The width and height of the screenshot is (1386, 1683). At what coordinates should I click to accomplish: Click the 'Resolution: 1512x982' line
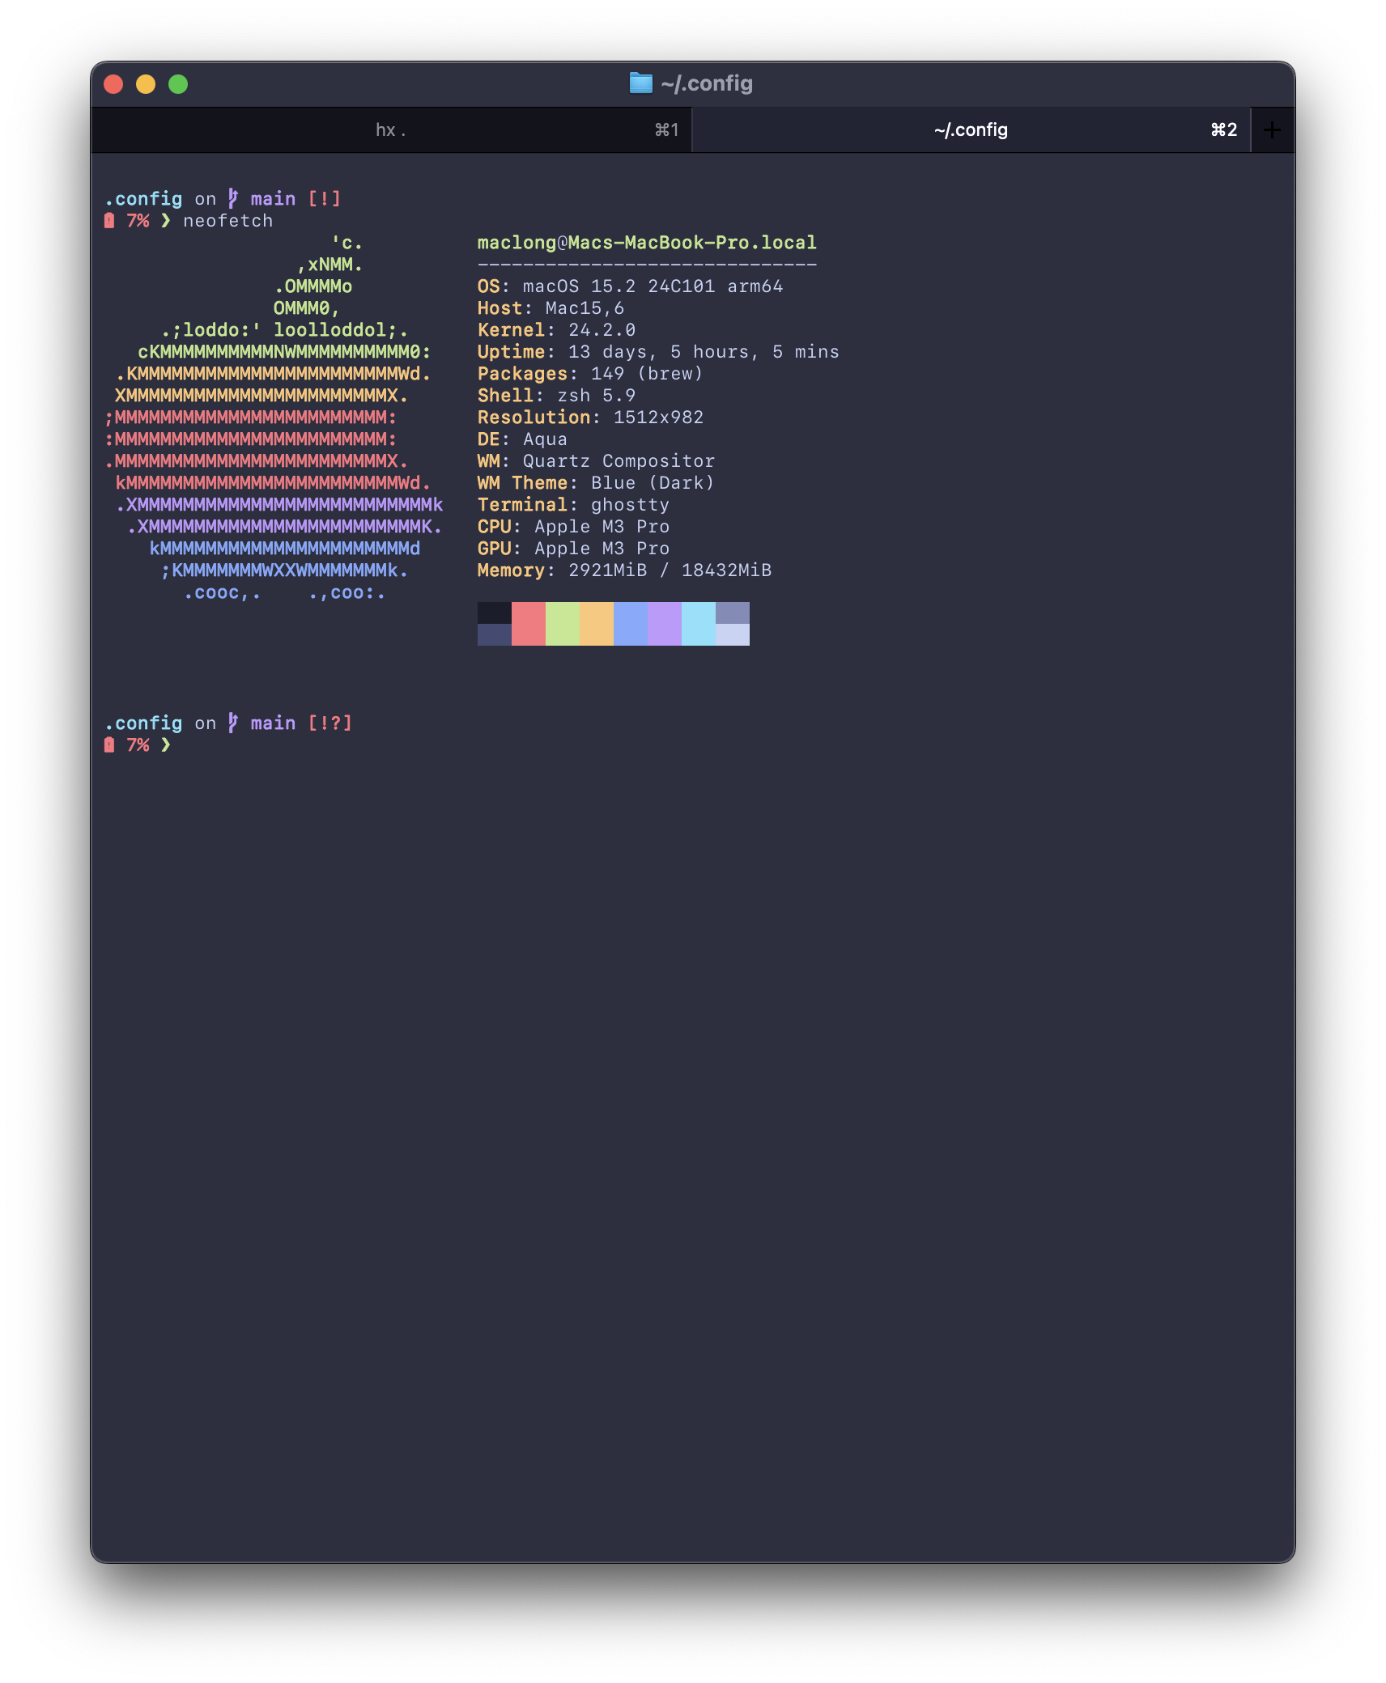(590, 418)
